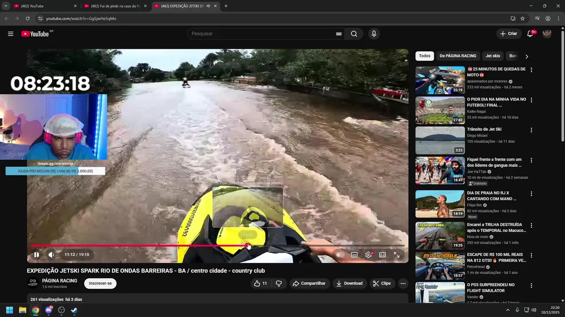The image size is (565, 317).
Task: Install app icon in address bar
Action: tap(513, 18)
